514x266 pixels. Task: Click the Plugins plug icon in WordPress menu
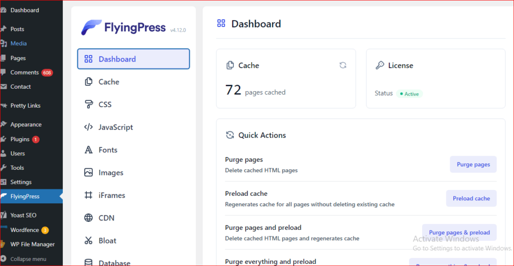(4, 139)
